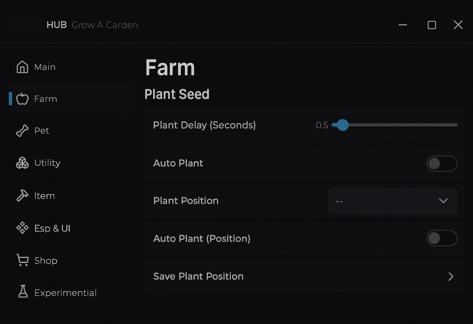Click the Shop label in sidebar
This screenshot has width=473, height=324.
46,260
